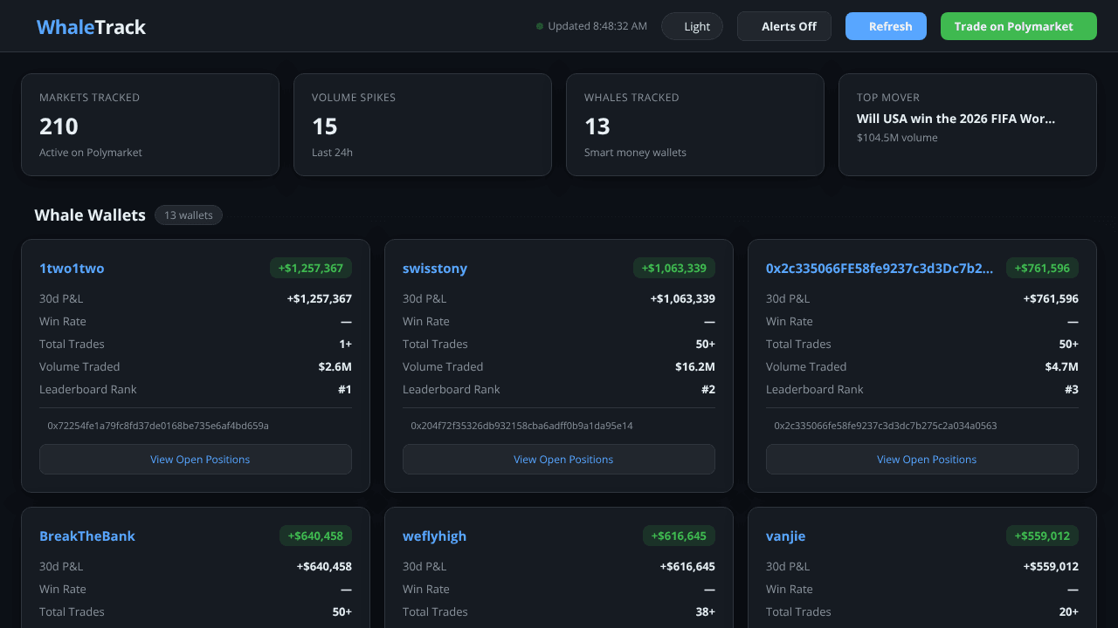Open the 1two1two wallet profile
The height and width of the screenshot is (628, 1118).
(x=72, y=269)
